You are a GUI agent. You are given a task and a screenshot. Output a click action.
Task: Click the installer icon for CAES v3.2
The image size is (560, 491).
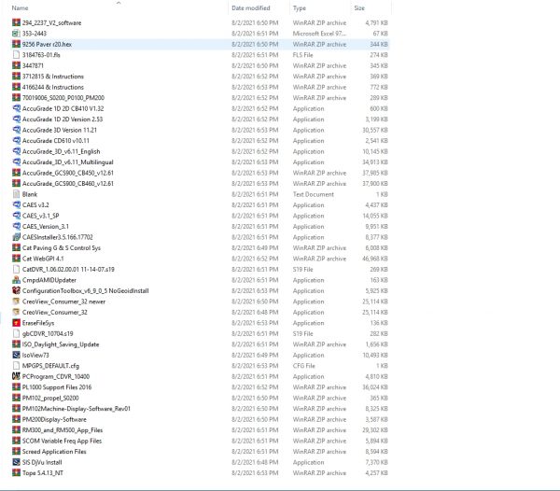16,204
